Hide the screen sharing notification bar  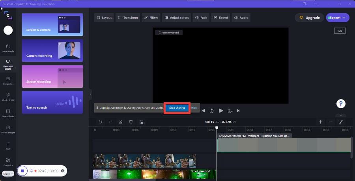pyautogui.click(x=194, y=108)
